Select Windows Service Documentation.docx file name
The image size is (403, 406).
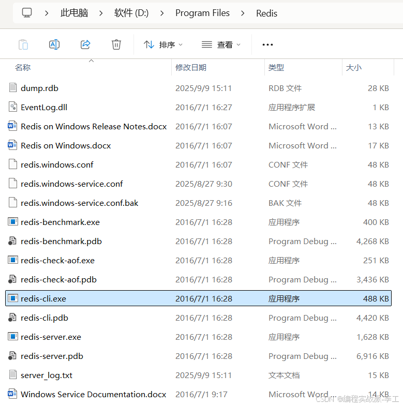94,395
